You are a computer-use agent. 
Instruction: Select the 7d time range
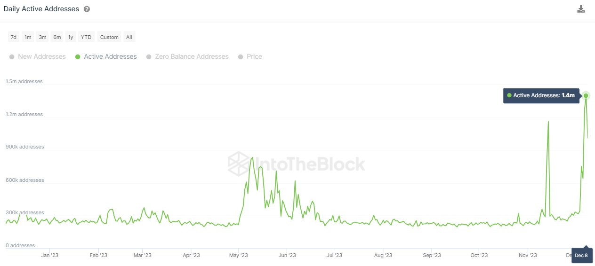[14, 37]
